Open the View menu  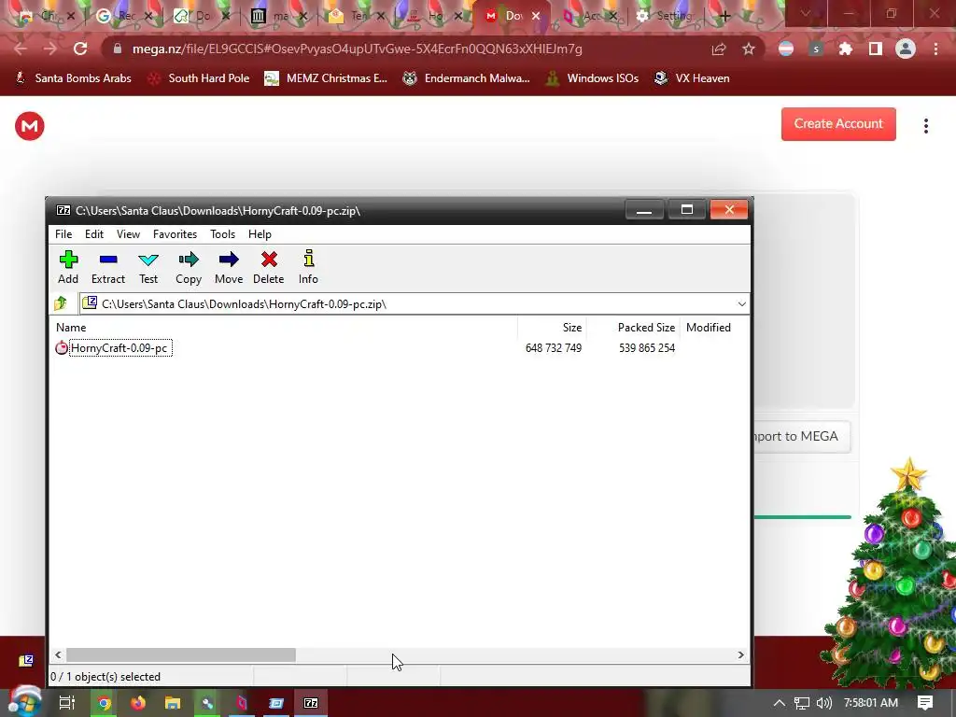coord(128,234)
